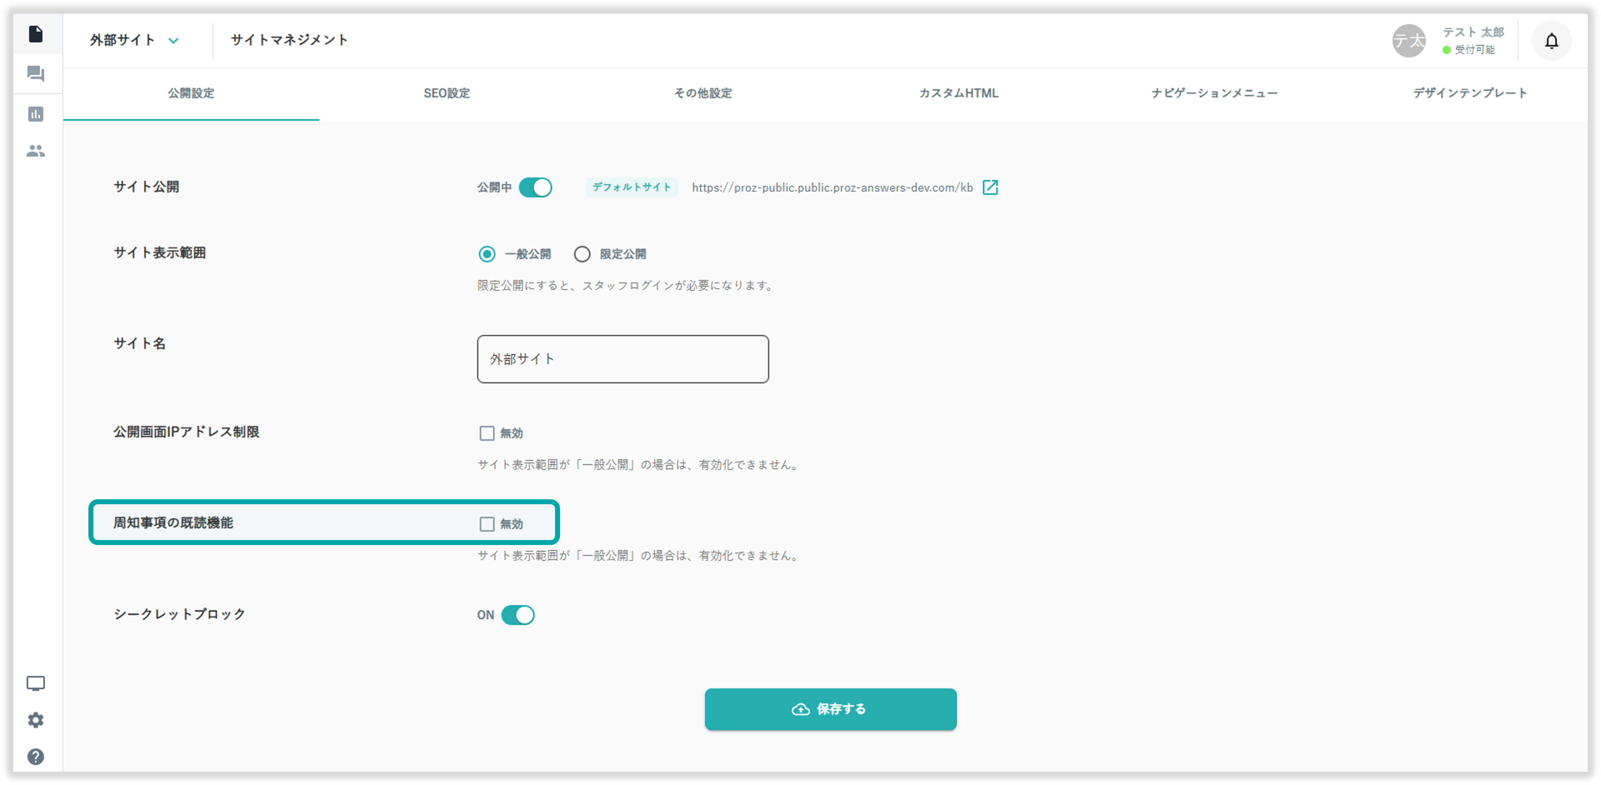
Task: Click the notification bell icon
Action: point(1551,41)
